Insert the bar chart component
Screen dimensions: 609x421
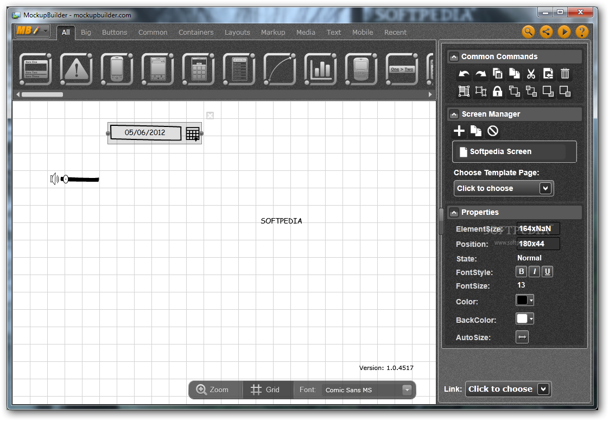(320, 69)
